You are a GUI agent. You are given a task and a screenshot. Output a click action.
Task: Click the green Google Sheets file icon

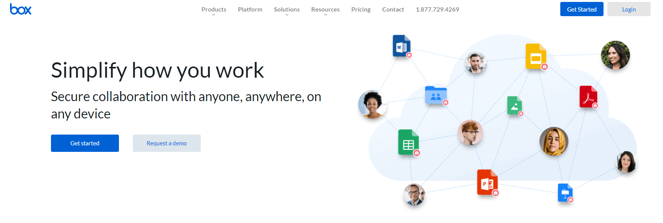[408, 142]
